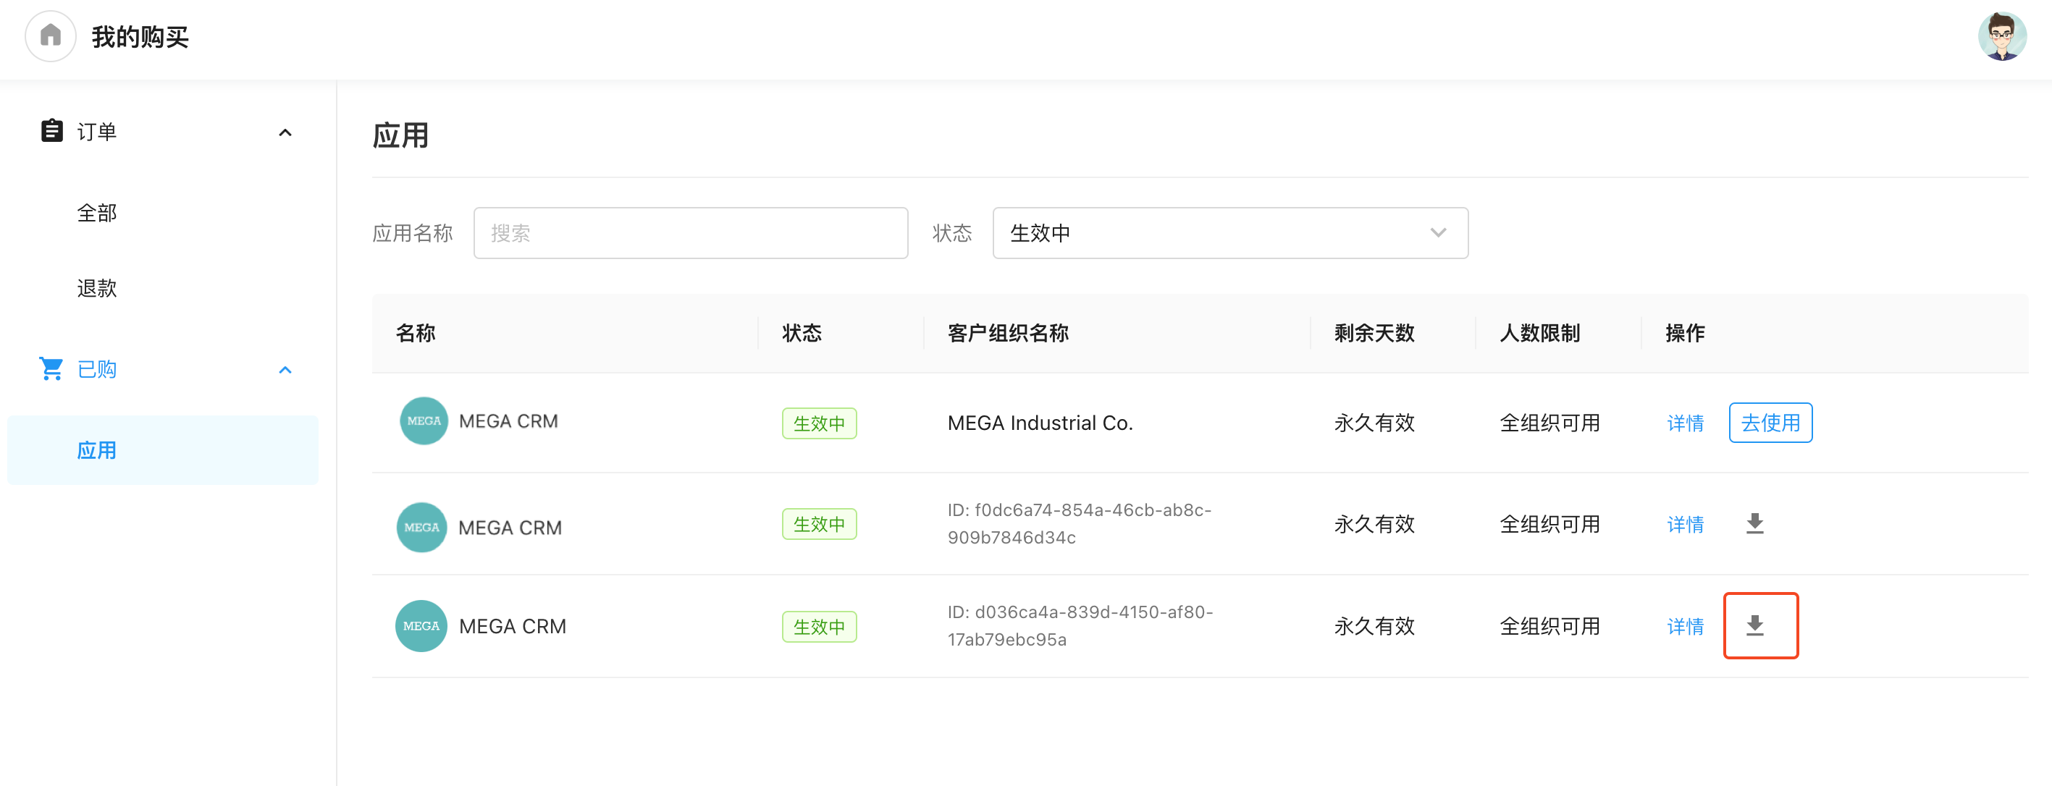The width and height of the screenshot is (2052, 786).
Task: Focus the 应用名称 search field
Action: (690, 233)
